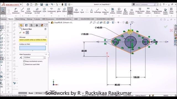The image size is (177, 99).
Task: Discard sketch via confirmation corner red X
Action: pos(171,30)
